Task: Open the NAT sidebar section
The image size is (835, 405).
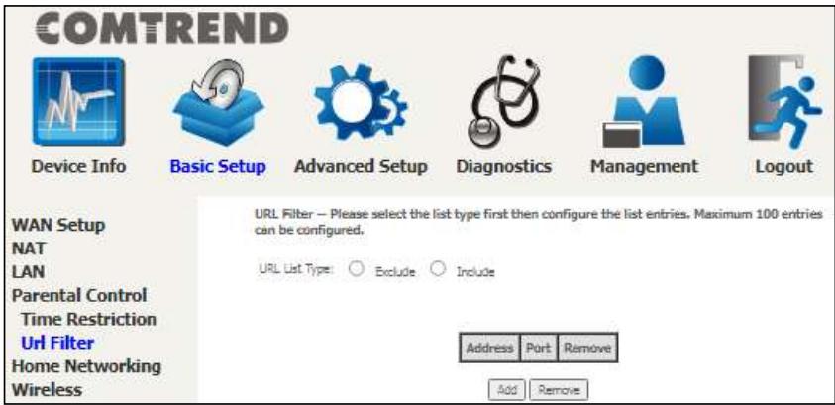Action: pyautogui.click(x=28, y=249)
